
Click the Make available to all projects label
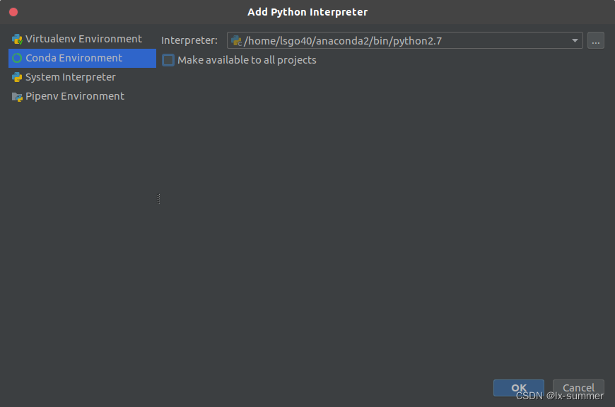pyautogui.click(x=247, y=60)
